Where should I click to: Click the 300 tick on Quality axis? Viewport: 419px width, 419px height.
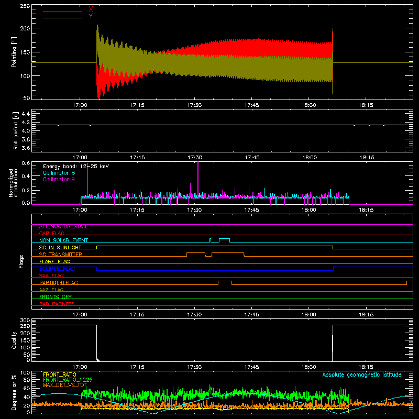pyautogui.click(x=25, y=321)
